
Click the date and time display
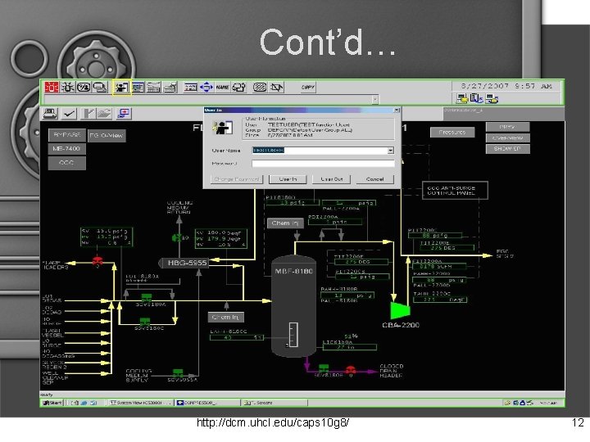(506, 86)
